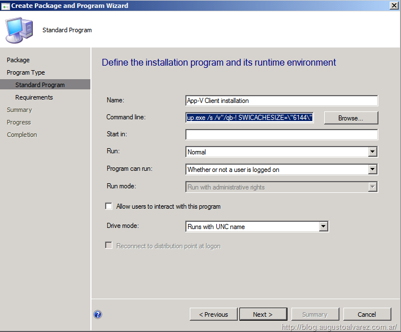
Task: Go to the Package step in sidebar
Action: pos(18,60)
